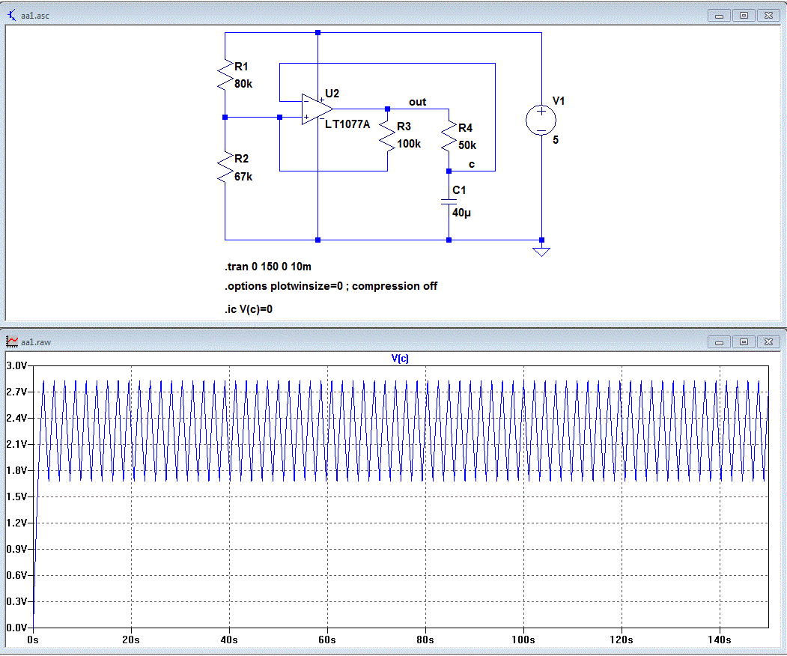Click the R4 50k resistor symbol

449,136
